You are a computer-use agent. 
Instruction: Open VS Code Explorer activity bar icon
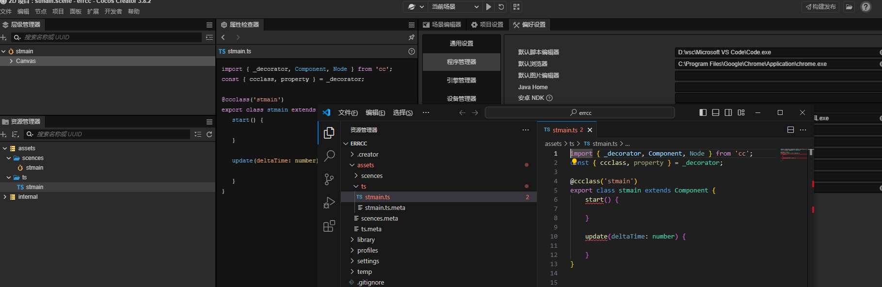(x=329, y=133)
